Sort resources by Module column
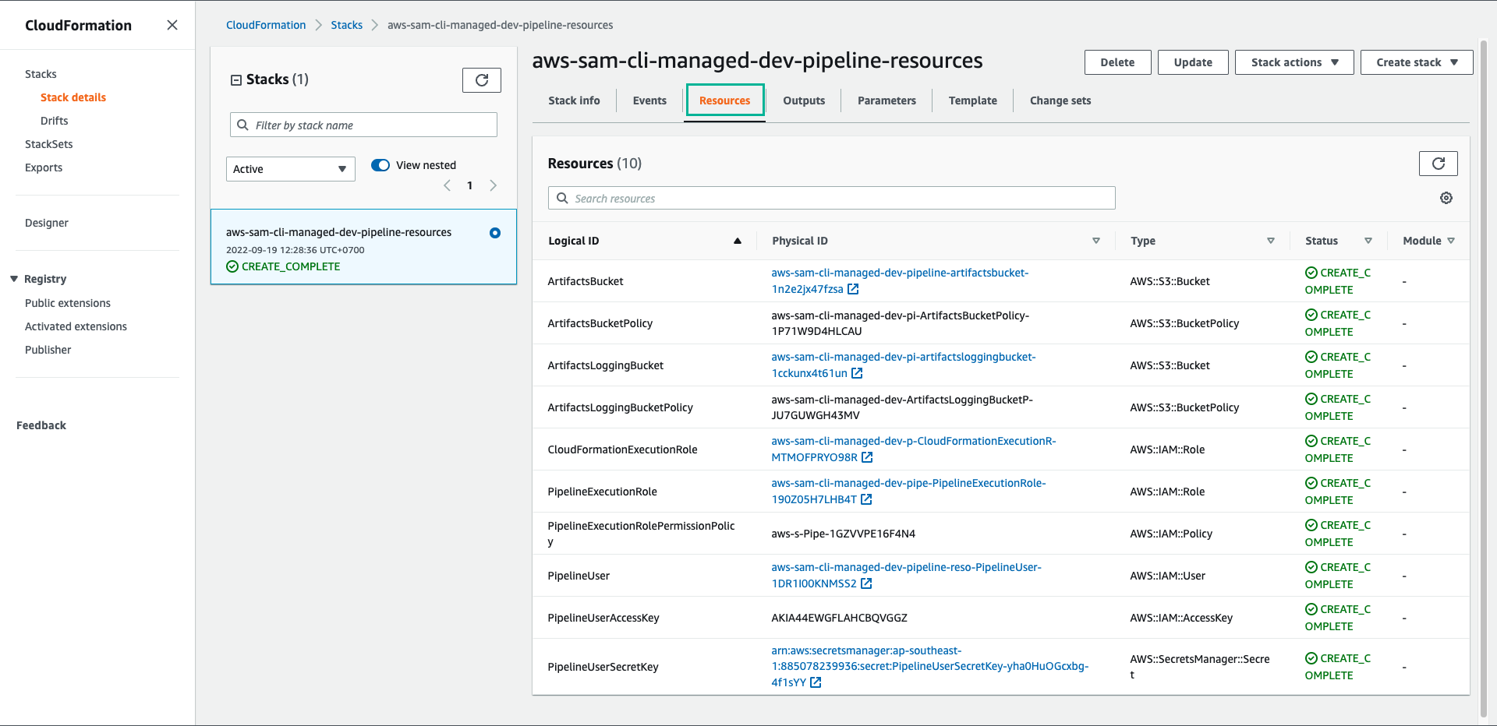The width and height of the screenshot is (1497, 726). [1451, 241]
